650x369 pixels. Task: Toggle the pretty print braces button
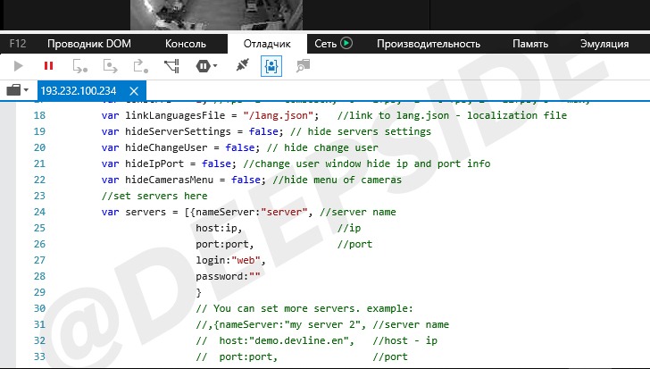click(x=271, y=66)
